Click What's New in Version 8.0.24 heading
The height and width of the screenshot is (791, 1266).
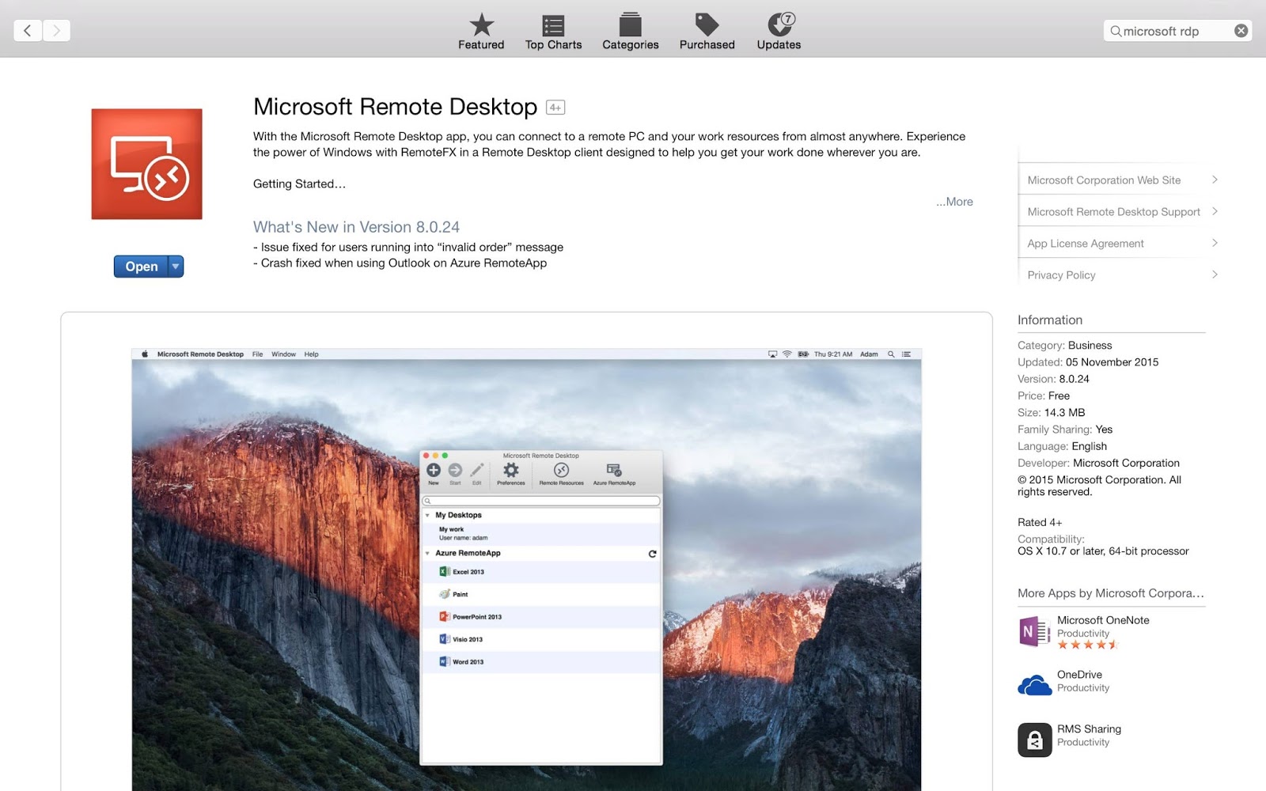(x=356, y=227)
